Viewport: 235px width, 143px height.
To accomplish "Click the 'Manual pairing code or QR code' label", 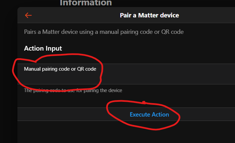I will pyautogui.click(x=60, y=69).
